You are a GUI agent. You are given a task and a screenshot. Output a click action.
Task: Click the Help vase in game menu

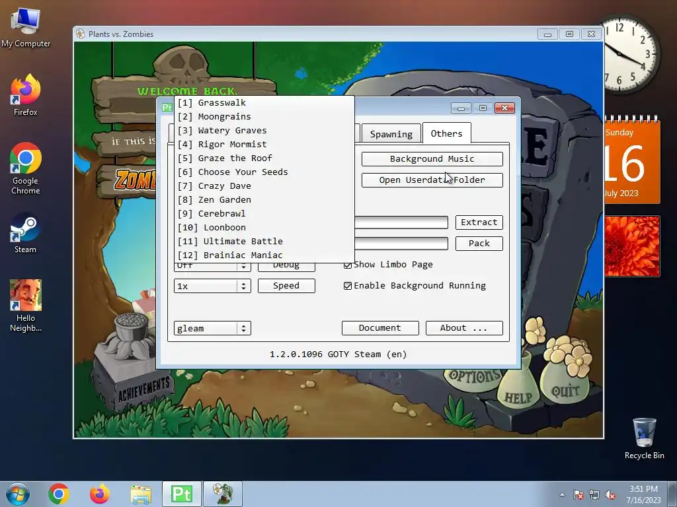click(518, 397)
